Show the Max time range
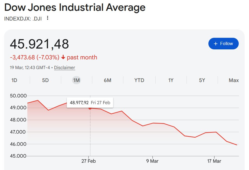This screenshot has height=170, width=249. [x=234, y=80]
